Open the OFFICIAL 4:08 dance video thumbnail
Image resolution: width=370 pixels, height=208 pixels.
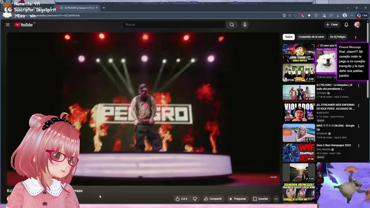pyautogui.click(x=299, y=73)
